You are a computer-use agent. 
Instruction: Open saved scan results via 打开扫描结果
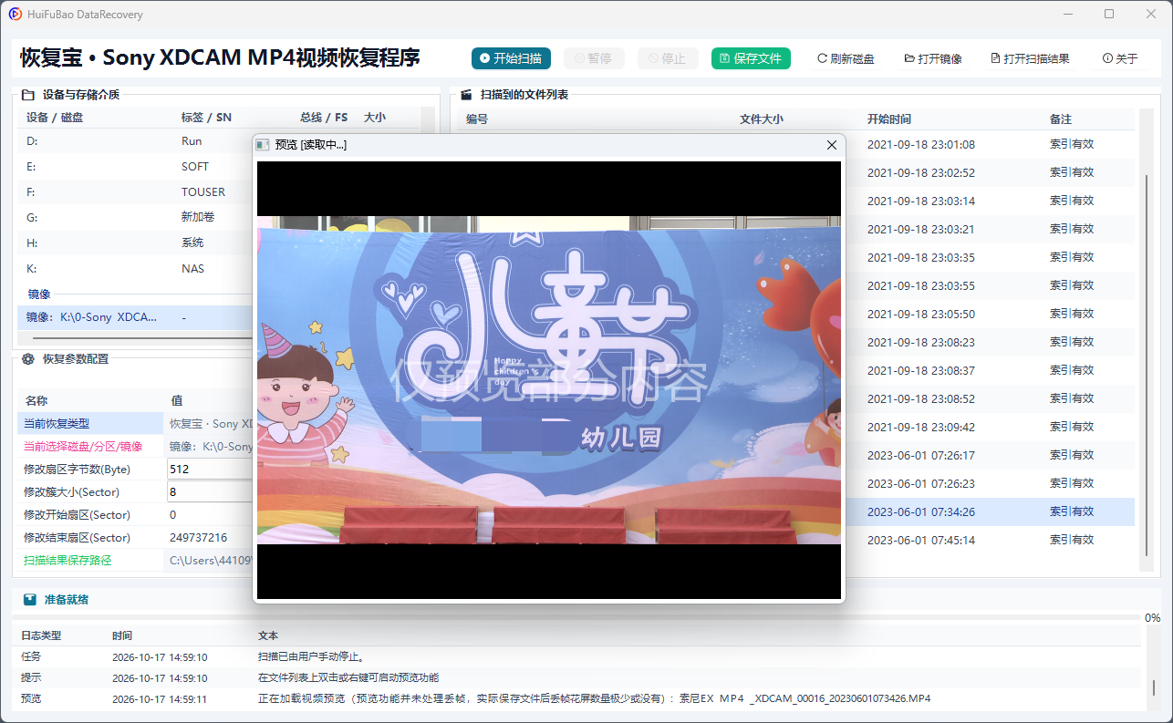click(x=1030, y=58)
